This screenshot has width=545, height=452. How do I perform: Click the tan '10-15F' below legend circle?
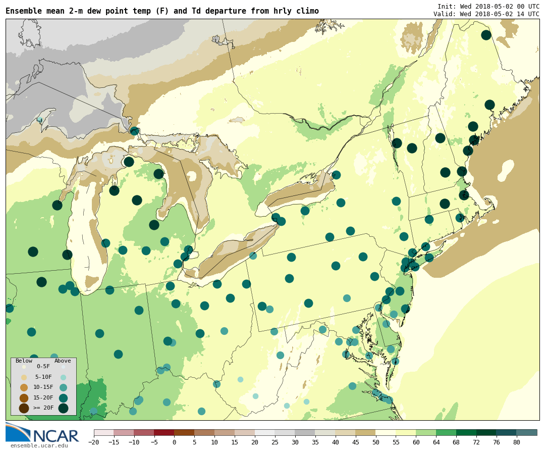pyautogui.click(x=24, y=387)
